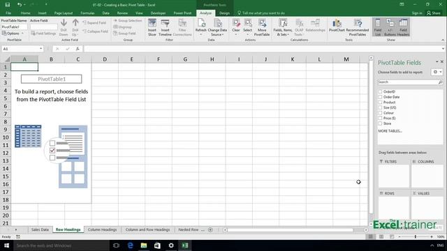Click the Save icon in the title bar
The height and width of the screenshot is (251, 447).
point(8,5)
